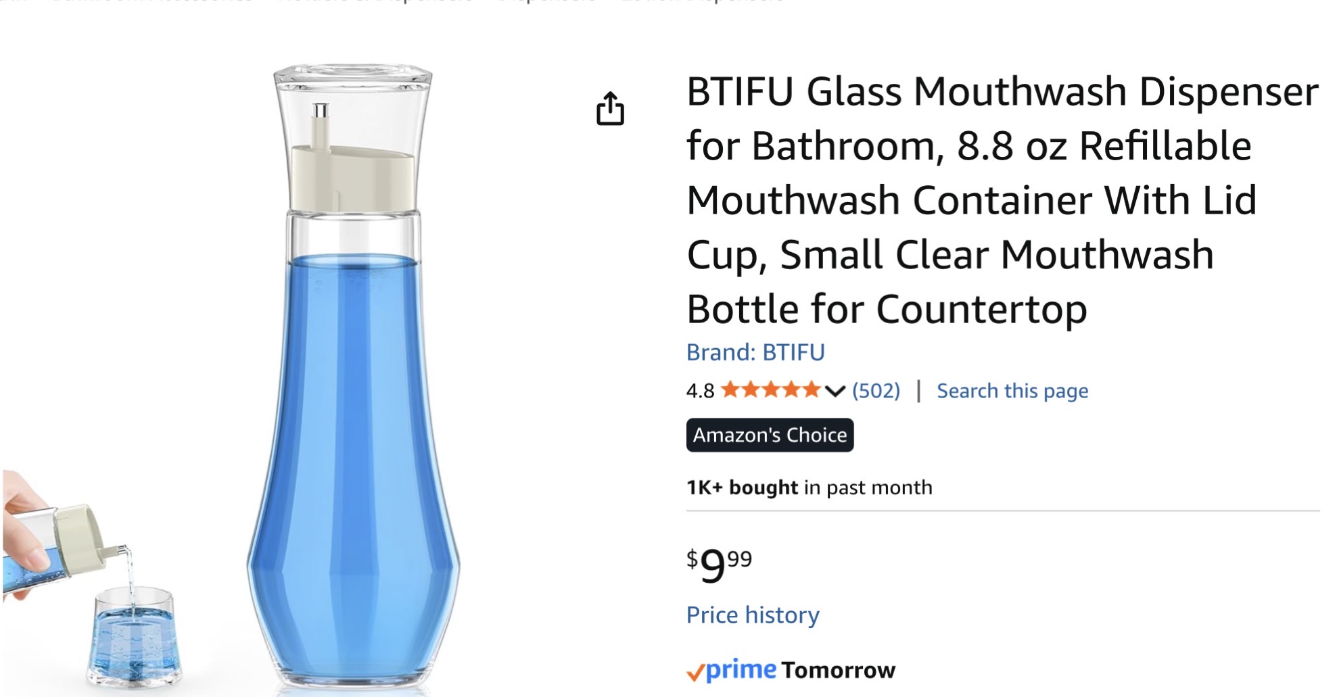Screen dimensions: 1337x697
Task: Click the beige pump cap on the bottle
Action: click(x=352, y=177)
